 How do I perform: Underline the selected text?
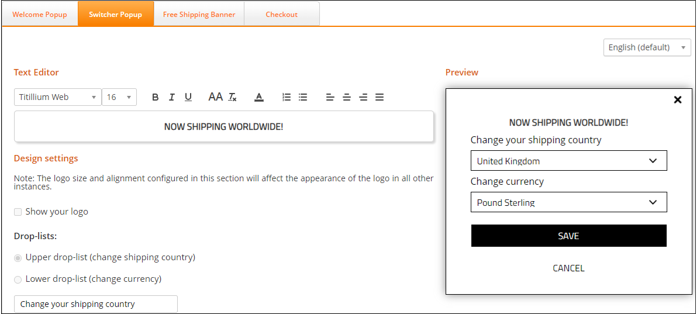188,97
